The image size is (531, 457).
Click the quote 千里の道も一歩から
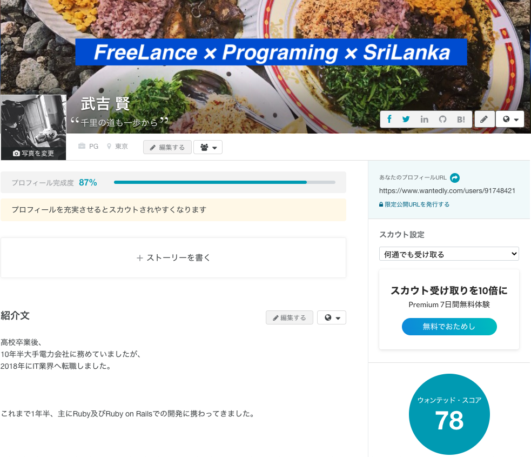point(119,122)
